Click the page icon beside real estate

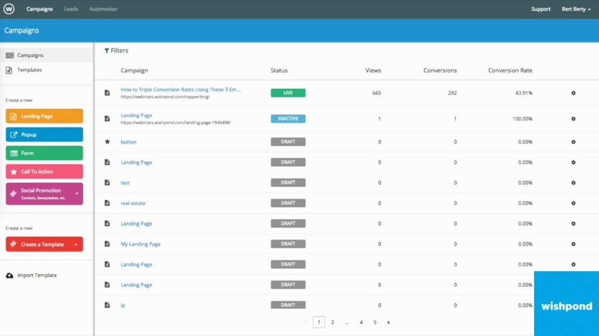[x=108, y=203]
